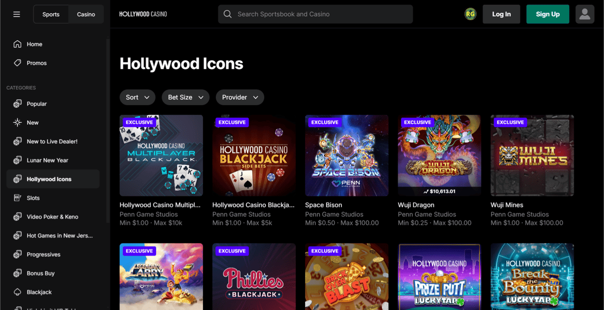This screenshot has width=604, height=310.
Task: Select the Progressives category
Action: 53,255
